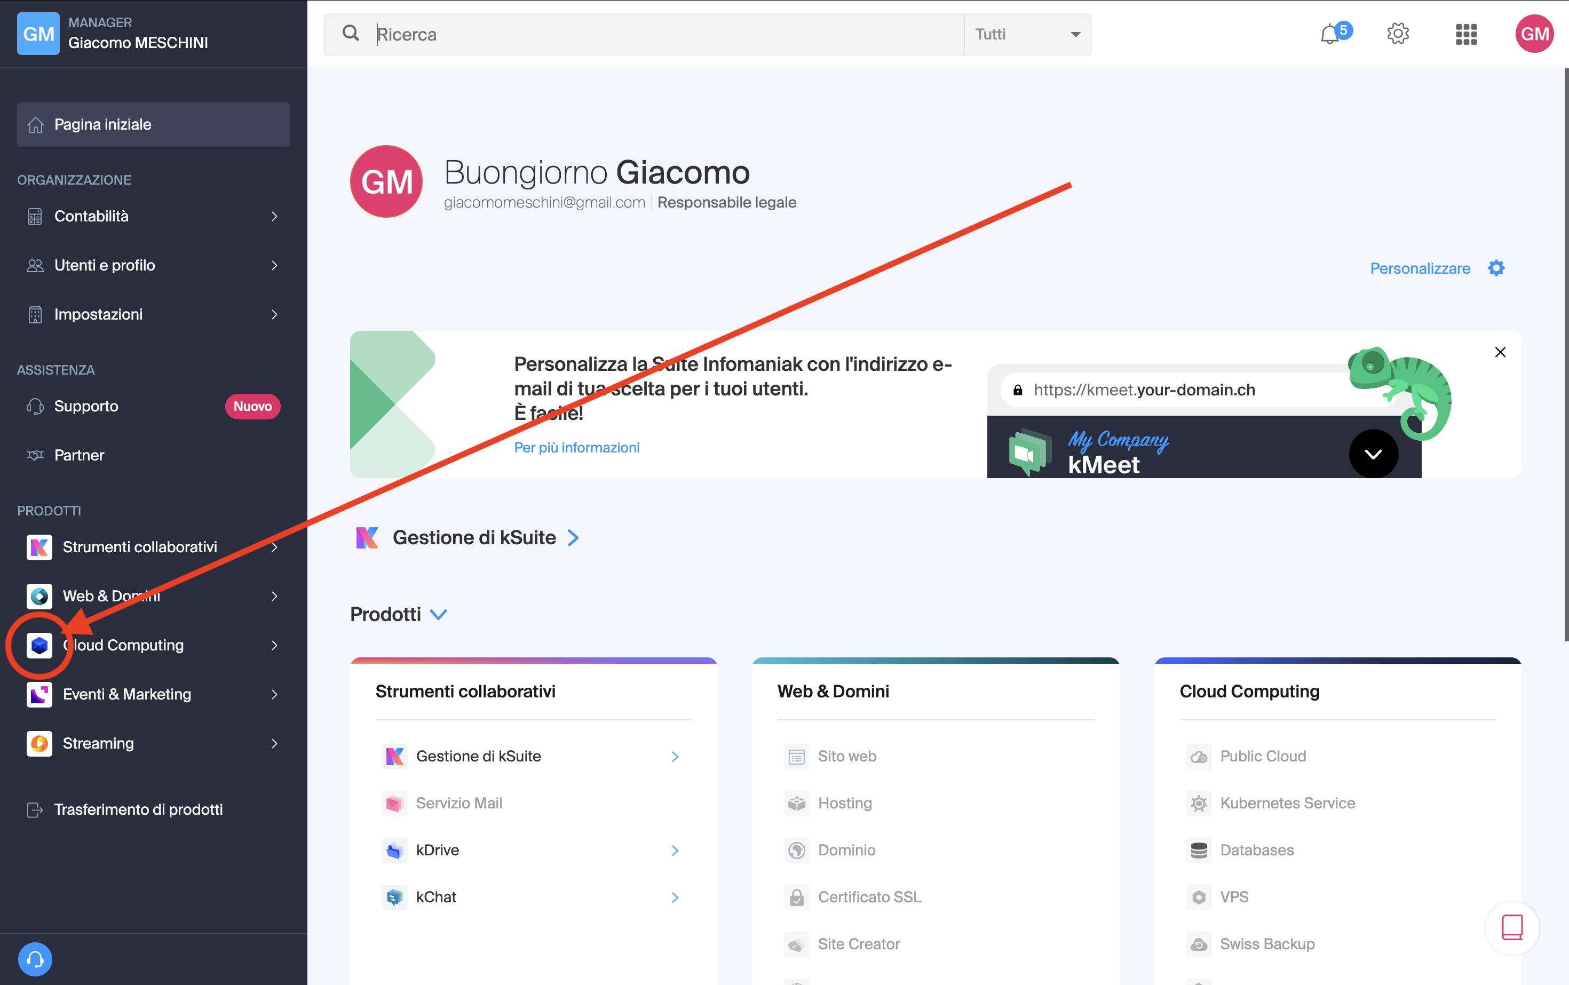This screenshot has height=985, width=1569.
Task: Click the Sito web icon
Action: [796, 756]
